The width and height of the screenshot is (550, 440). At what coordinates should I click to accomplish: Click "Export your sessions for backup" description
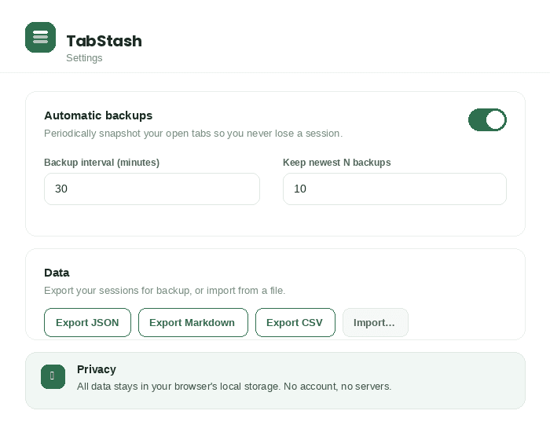point(164,291)
